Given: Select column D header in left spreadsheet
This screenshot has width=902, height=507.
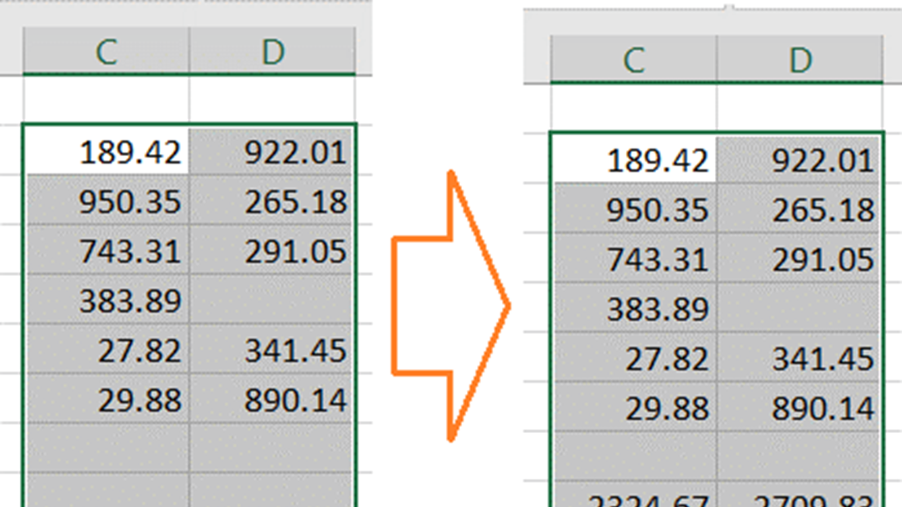Looking at the screenshot, I should (273, 52).
